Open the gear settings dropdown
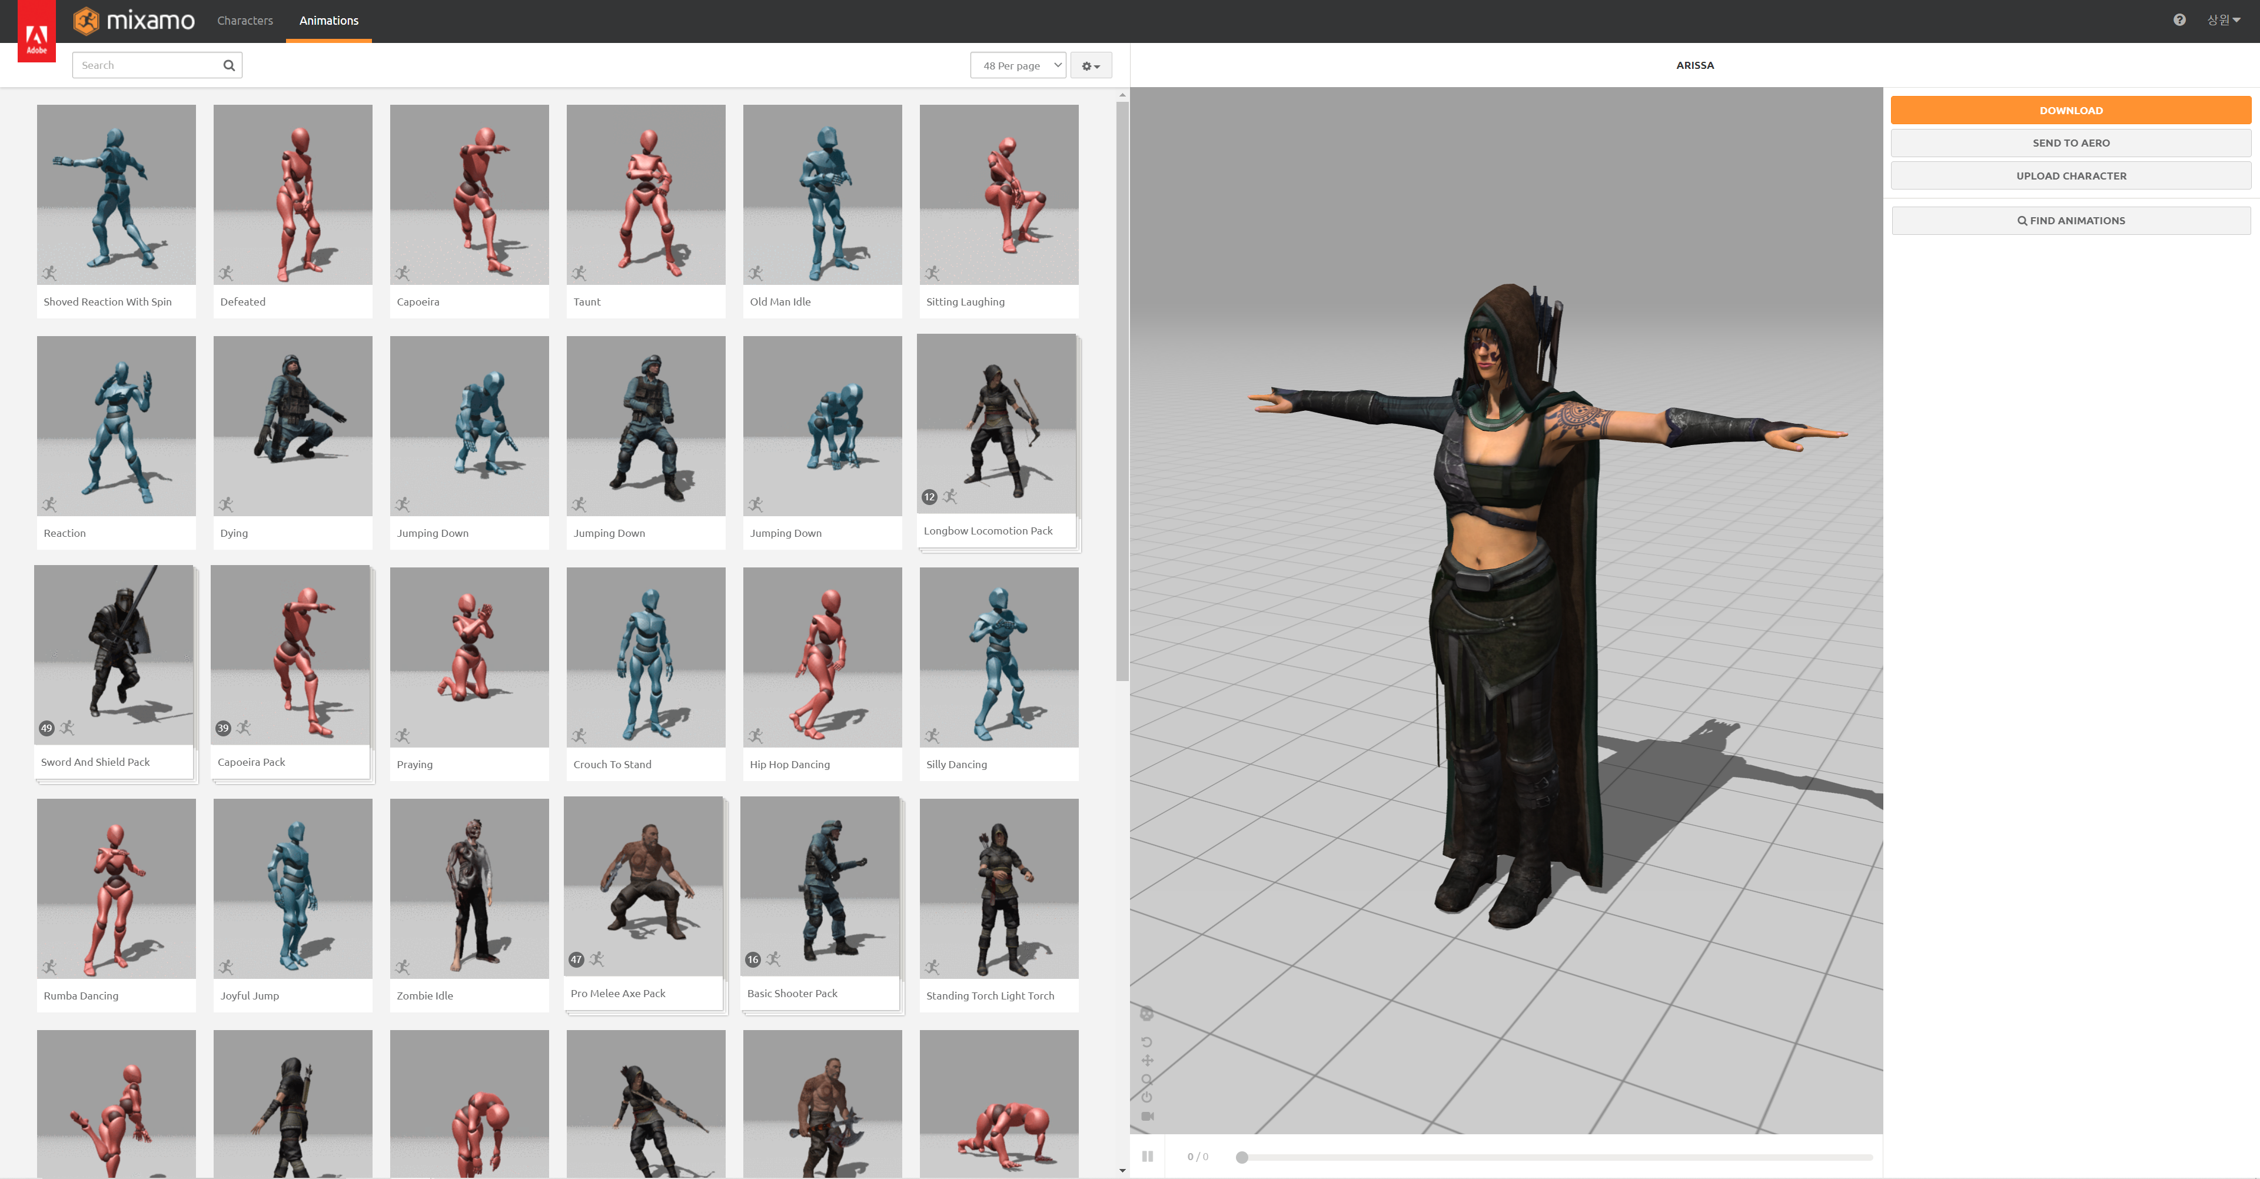This screenshot has height=1179, width=2260. pos(1091,65)
